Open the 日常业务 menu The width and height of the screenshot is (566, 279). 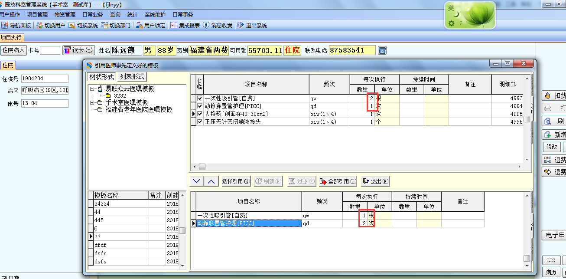click(93, 14)
